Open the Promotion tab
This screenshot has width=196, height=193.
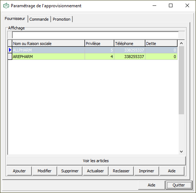point(61,19)
